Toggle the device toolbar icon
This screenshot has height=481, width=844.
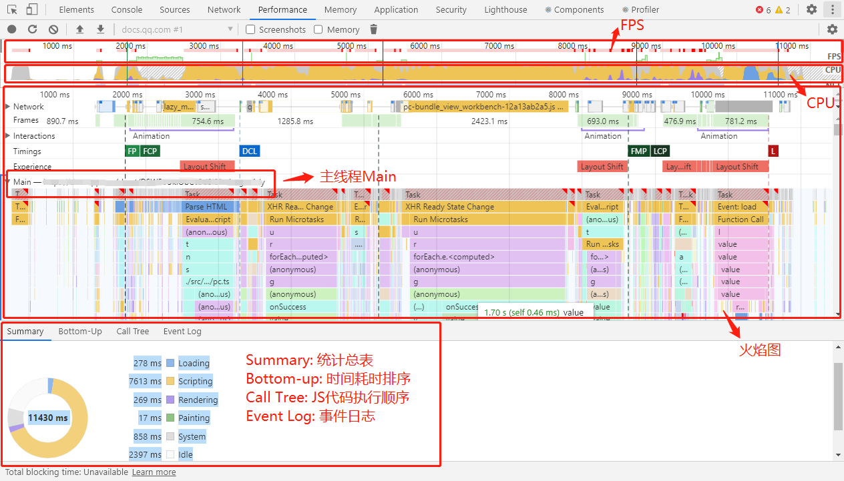[32, 9]
